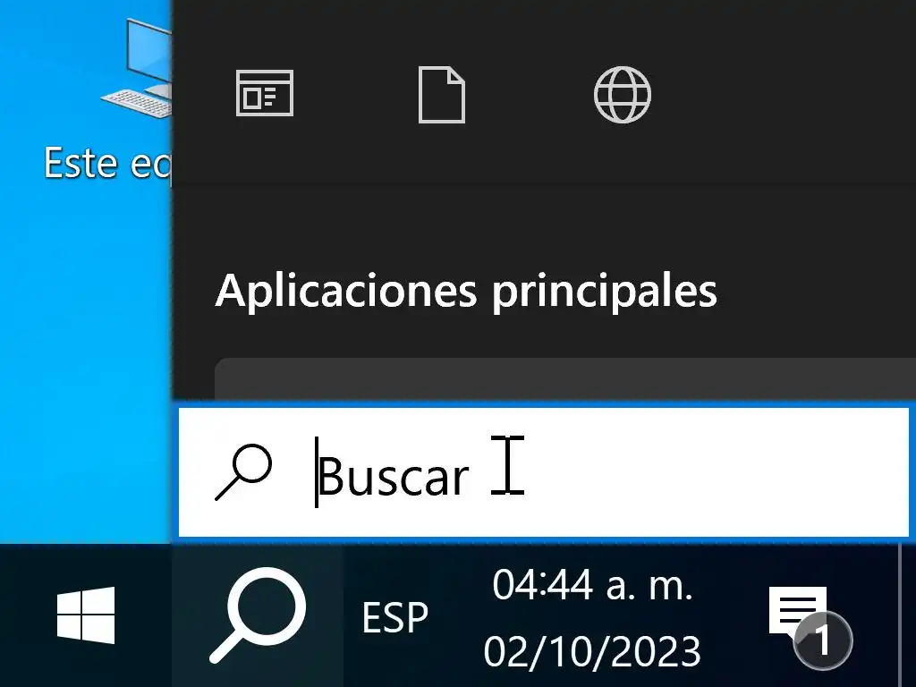This screenshot has height=687, width=916.
Task: Open the clock showing 04:44 a. m.
Action: coord(592,584)
